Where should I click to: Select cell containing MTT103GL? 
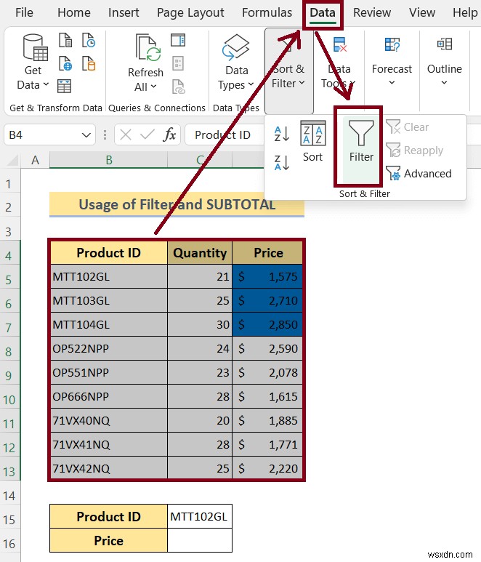click(x=108, y=300)
